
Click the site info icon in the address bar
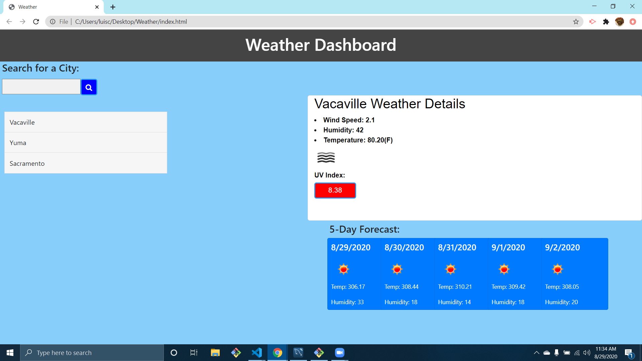click(53, 22)
